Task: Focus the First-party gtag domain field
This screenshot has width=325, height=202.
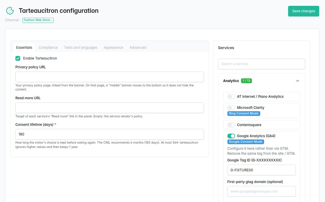Action: coord(261,191)
